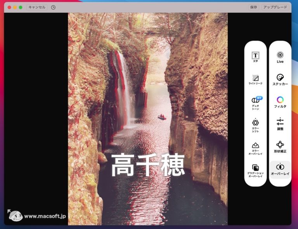Click the アップグレード upgrade button
Image resolution: width=298 pixels, height=229 pixels.
click(x=275, y=7)
